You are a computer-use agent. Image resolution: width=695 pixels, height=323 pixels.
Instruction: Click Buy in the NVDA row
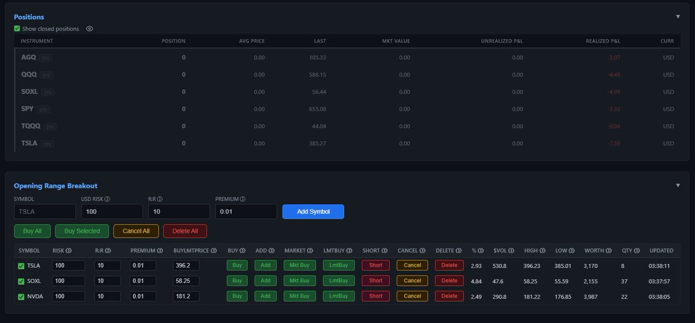point(237,296)
